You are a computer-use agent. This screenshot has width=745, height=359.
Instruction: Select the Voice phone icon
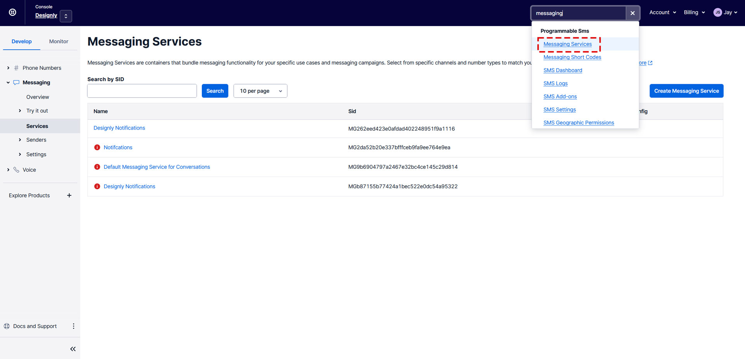[x=16, y=170]
